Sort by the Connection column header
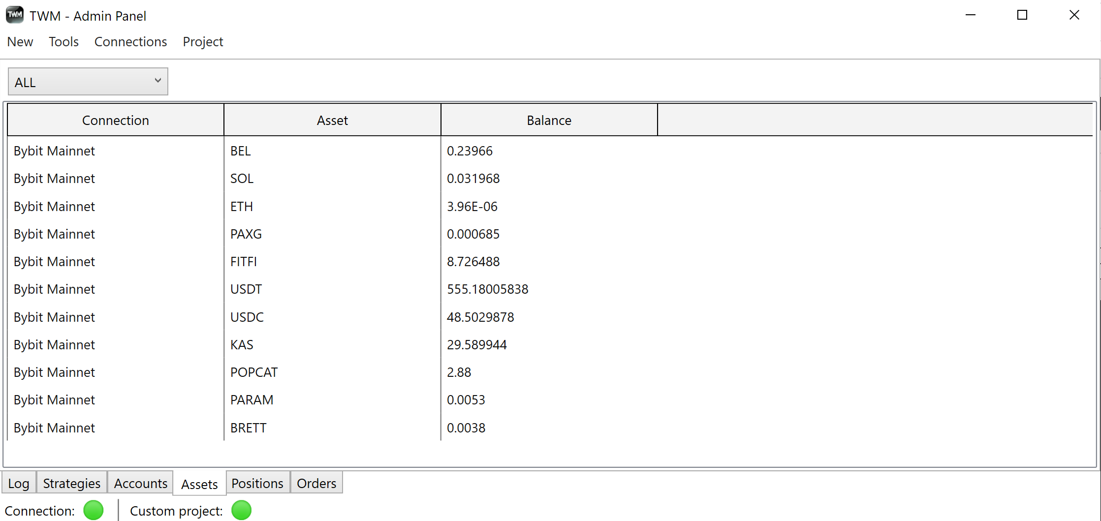Image resolution: width=1101 pixels, height=521 pixels. [x=116, y=120]
